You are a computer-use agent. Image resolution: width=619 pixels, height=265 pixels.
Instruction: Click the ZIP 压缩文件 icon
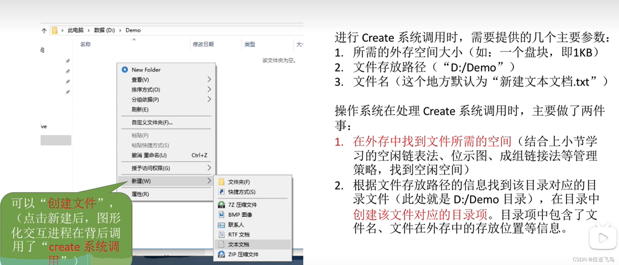click(x=221, y=254)
